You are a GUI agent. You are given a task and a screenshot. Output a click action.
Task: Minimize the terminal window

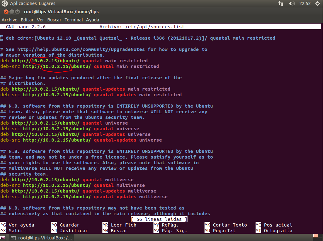(x=12, y=12)
